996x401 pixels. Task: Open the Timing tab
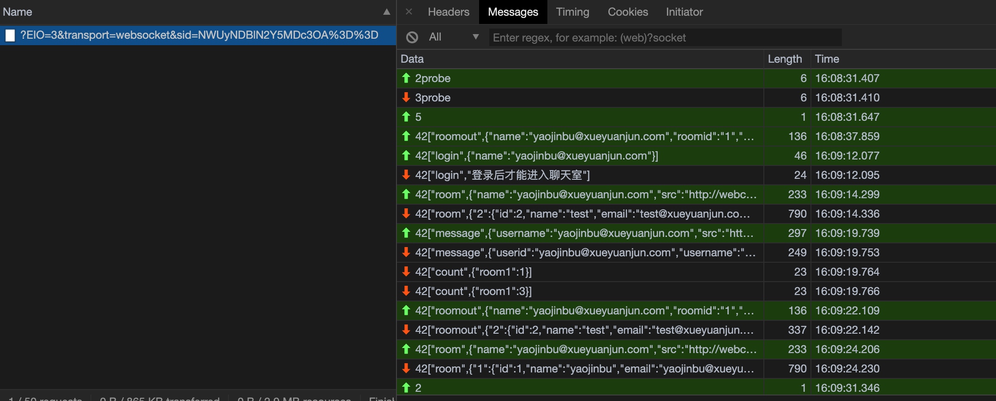pyautogui.click(x=572, y=12)
